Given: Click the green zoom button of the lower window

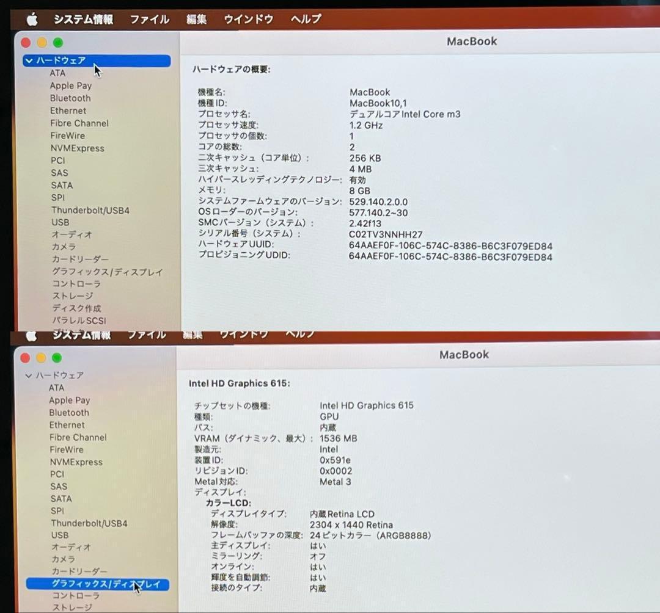Looking at the screenshot, I should 57,358.
